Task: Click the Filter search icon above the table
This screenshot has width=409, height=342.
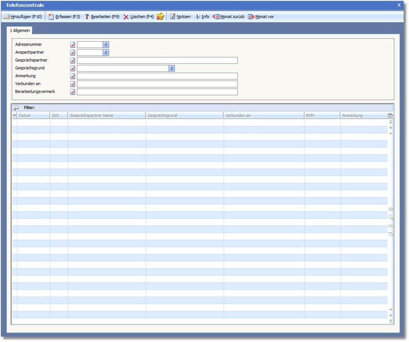Action: point(16,108)
